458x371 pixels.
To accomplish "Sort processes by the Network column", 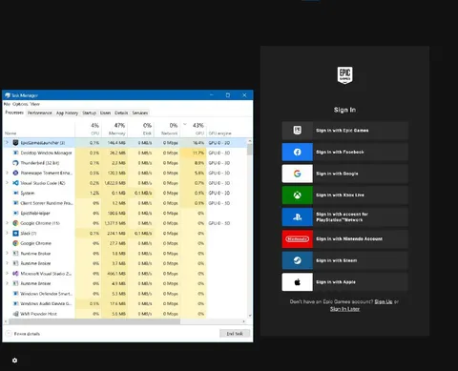I will click(166, 129).
